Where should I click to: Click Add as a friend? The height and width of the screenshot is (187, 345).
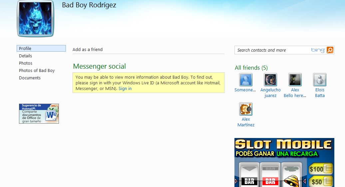coord(88,50)
